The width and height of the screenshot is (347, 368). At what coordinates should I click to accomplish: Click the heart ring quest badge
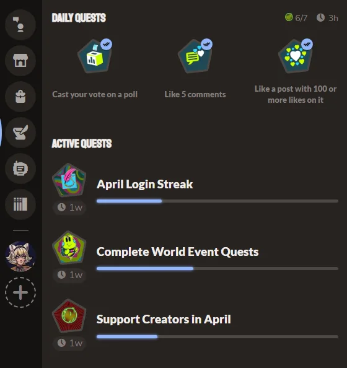[x=296, y=56]
